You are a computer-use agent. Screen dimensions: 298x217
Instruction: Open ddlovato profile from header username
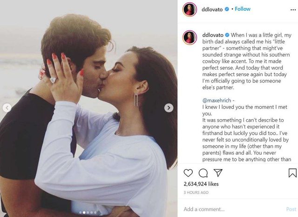pyautogui.click(x=212, y=9)
